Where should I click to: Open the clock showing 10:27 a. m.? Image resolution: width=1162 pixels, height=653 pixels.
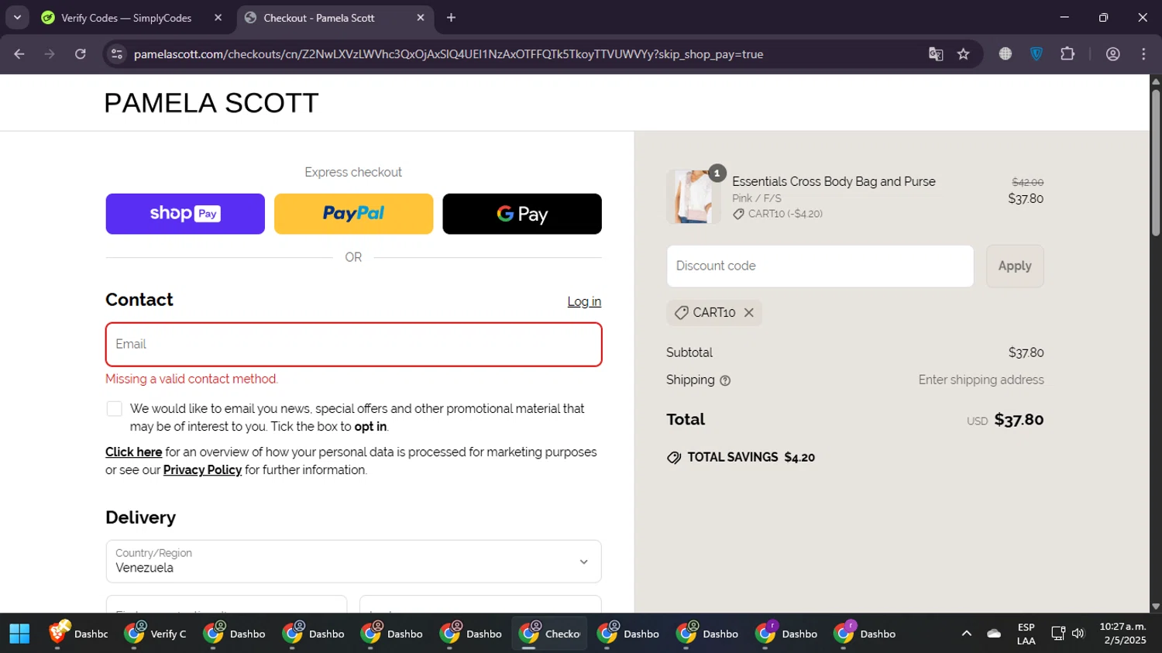click(x=1122, y=634)
